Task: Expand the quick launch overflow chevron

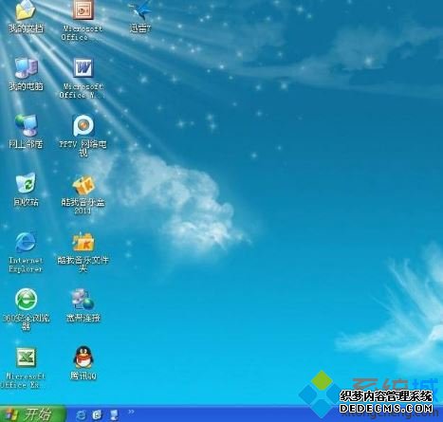Action: [x=131, y=412]
